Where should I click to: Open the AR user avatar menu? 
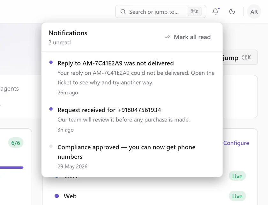[x=254, y=11]
